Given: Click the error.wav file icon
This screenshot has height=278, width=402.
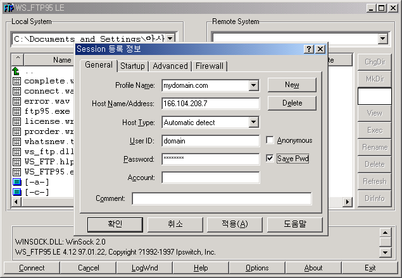Looking at the screenshot, I should click(17, 101).
